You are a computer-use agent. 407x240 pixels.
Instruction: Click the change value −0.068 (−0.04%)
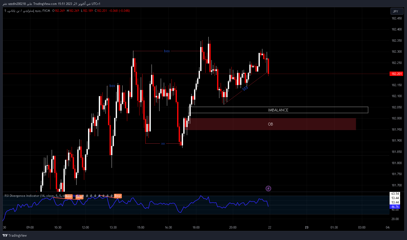pos(119,11)
